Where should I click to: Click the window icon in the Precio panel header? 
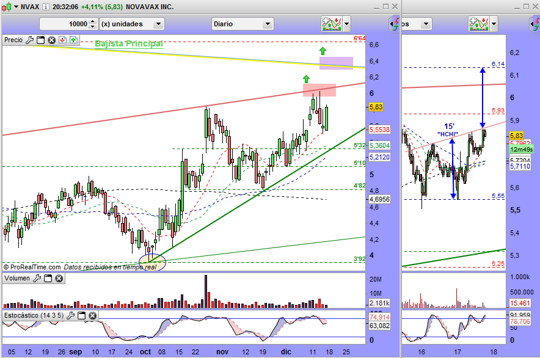(x=41, y=40)
